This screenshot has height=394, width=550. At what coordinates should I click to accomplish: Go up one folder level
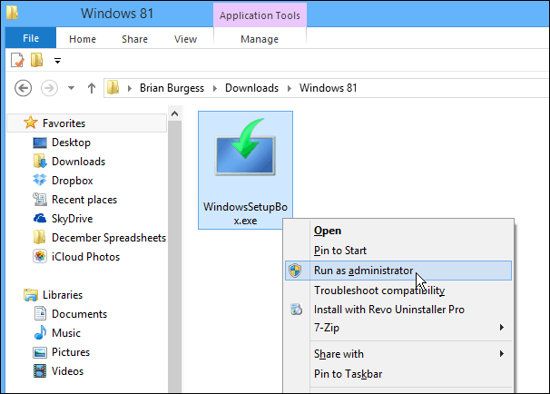point(92,88)
